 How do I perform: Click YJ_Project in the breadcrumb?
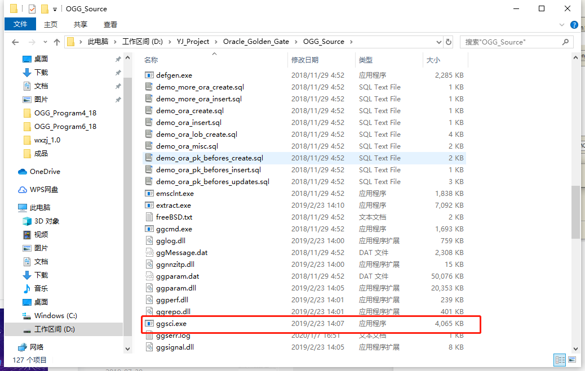pyautogui.click(x=193, y=42)
